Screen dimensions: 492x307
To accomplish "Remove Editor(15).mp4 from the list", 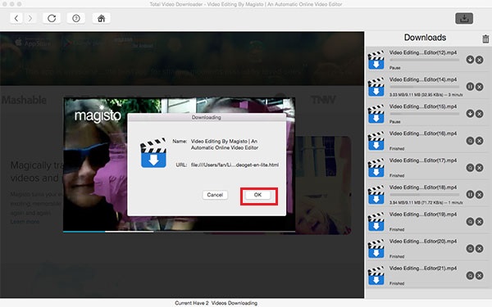I will pos(479,114).
